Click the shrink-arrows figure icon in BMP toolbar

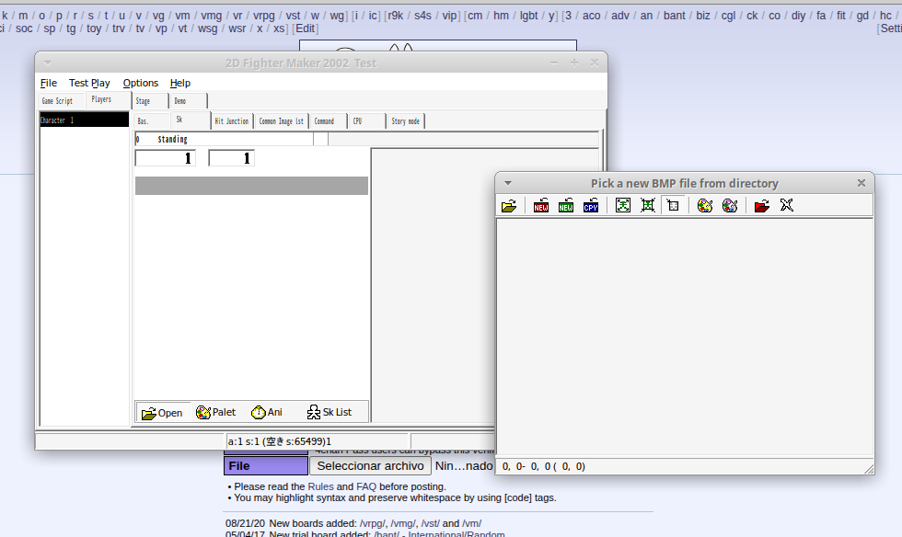click(648, 205)
